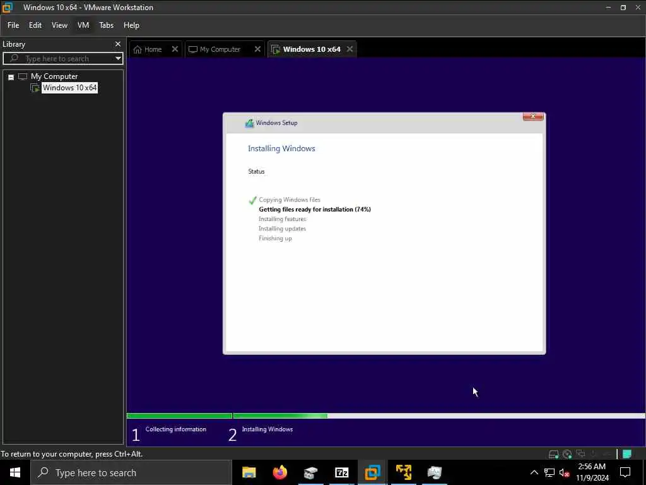This screenshot has width=646, height=485.
Task: Click the Installing Windows heading
Action: pyautogui.click(x=281, y=148)
